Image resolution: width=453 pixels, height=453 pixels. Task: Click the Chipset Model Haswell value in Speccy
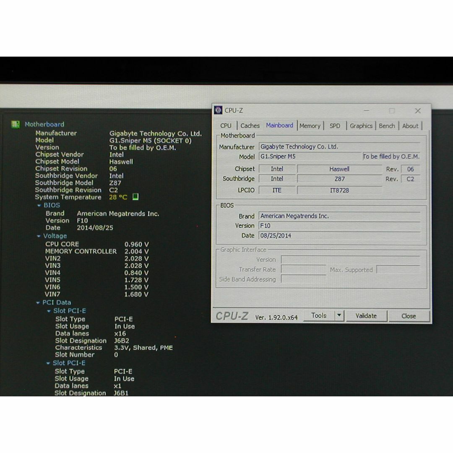(121, 162)
